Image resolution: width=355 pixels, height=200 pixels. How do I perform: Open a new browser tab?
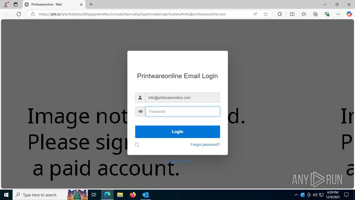(91, 4)
